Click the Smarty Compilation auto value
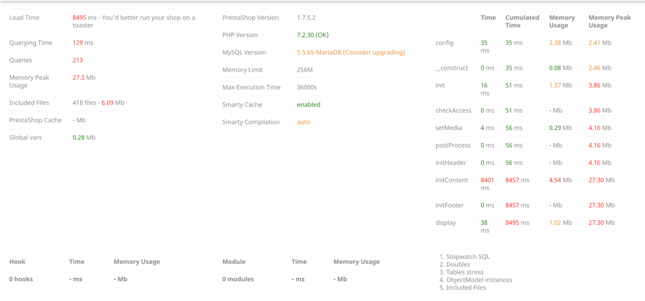 pyautogui.click(x=303, y=122)
